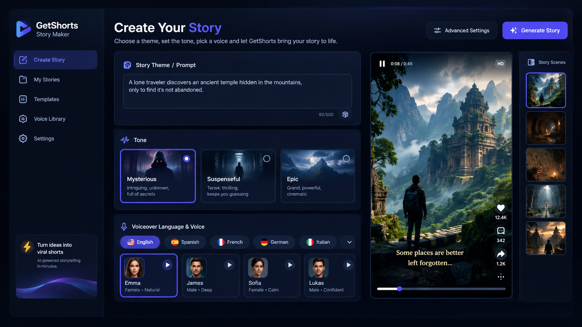Click into the story prompt text field

click(237, 91)
